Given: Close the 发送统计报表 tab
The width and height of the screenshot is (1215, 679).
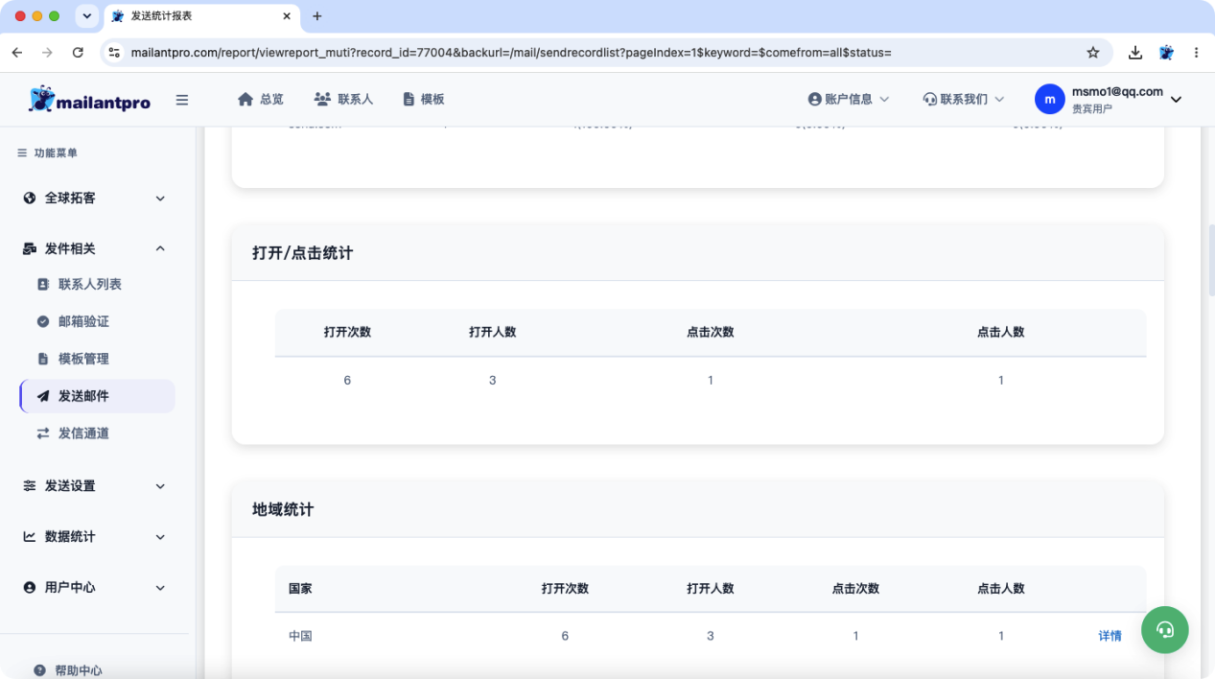Looking at the screenshot, I should coord(287,16).
